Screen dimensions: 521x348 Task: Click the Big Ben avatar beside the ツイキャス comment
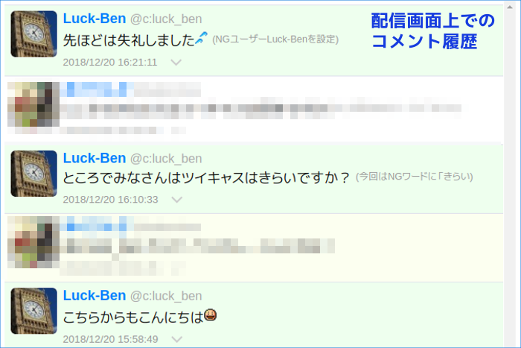(34, 174)
